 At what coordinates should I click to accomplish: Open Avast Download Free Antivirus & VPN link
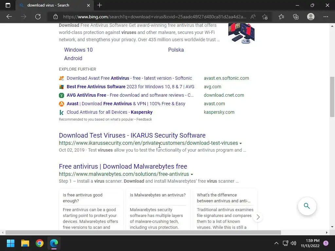pyautogui.click(x=126, y=104)
